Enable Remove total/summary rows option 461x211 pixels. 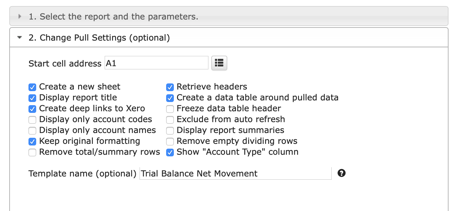pyautogui.click(x=32, y=152)
